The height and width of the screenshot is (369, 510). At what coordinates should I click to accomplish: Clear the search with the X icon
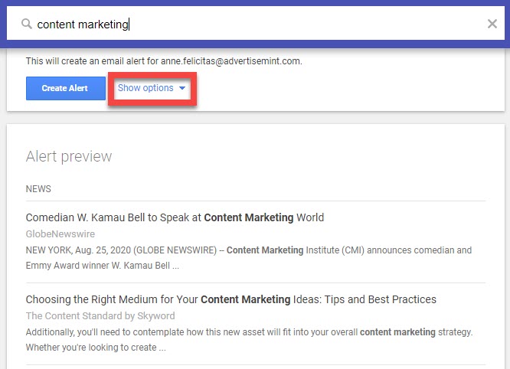pyautogui.click(x=492, y=24)
